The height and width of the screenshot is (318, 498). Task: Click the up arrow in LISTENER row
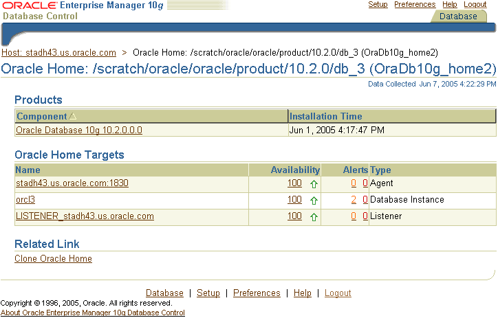pos(314,217)
